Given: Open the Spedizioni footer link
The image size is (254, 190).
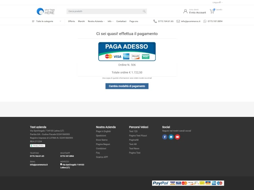Looking at the screenshot, I should point(101,135).
